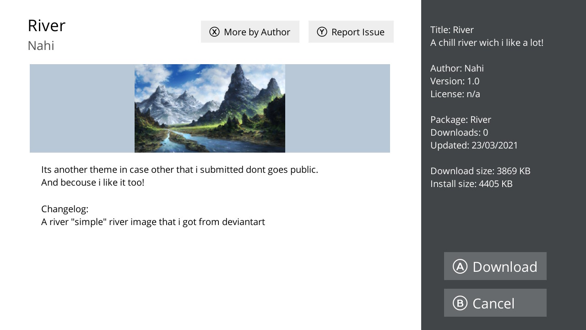Click 'Install size: 4405 KB'
The image size is (586, 330).
[472, 184]
